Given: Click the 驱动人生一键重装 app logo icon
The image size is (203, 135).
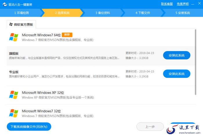Looking at the screenshot, I should 5,4.
